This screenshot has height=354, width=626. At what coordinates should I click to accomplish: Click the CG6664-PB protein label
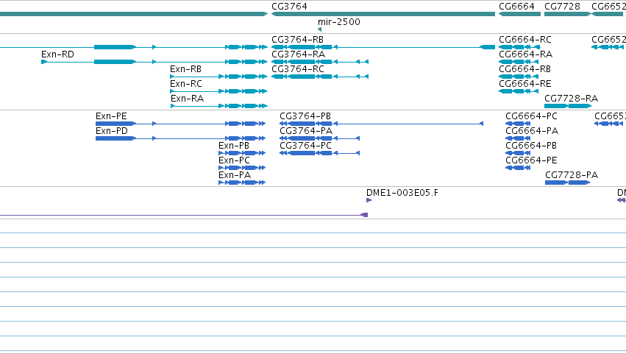(531, 146)
